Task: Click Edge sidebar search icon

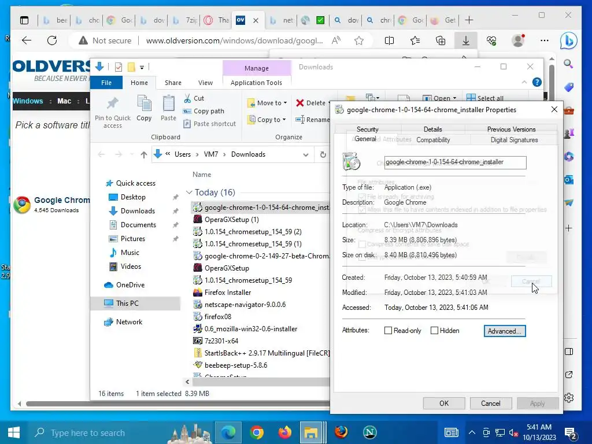Action: 569,64
